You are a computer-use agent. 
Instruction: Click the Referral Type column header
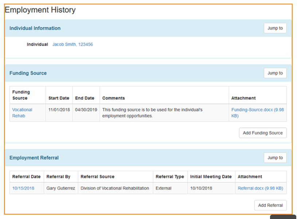pos(170,177)
